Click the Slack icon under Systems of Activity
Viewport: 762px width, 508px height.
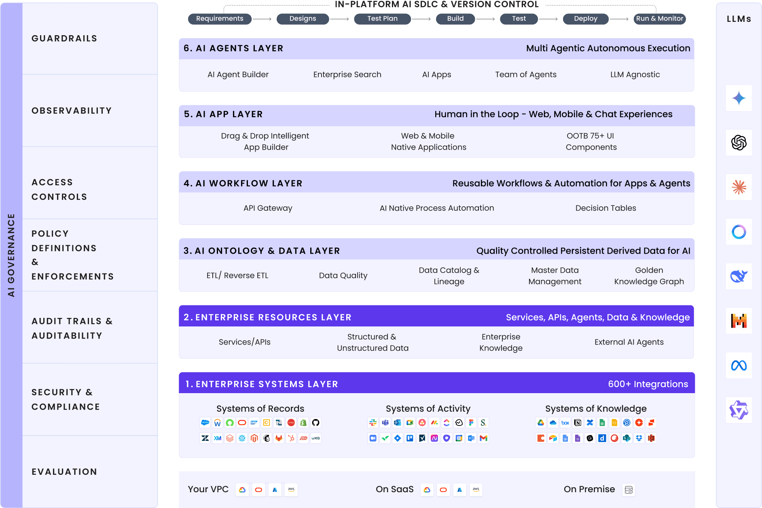373,423
